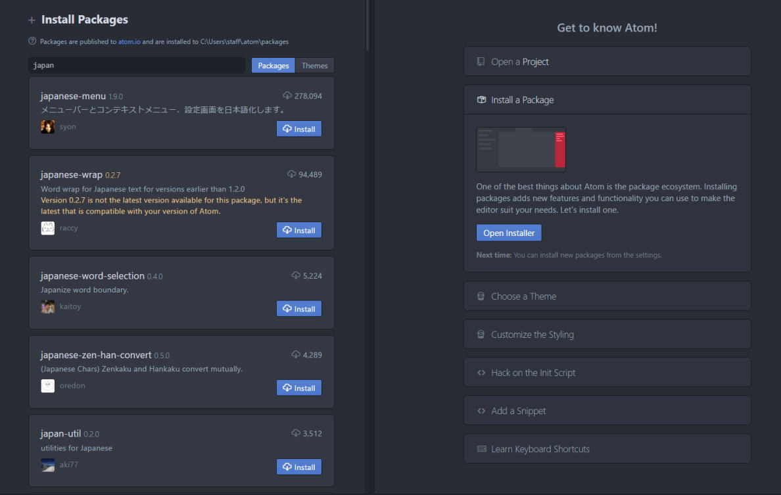This screenshot has height=495, width=781.
Task: Focus the package search field containing japan
Action: tap(137, 65)
